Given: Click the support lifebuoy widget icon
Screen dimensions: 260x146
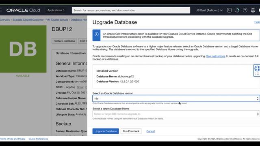Looking at the screenshot, I should pyautogui.click(x=257, y=69).
